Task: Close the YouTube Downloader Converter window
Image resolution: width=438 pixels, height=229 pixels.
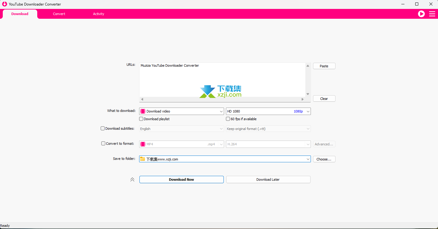Action: pos(431,4)
